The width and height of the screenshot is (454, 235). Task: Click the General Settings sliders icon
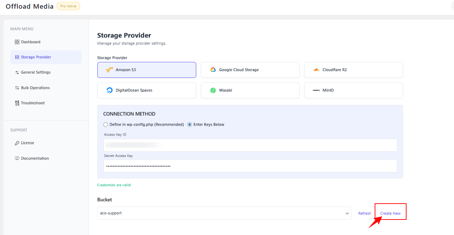pyautogui.click(x=17, y=72)
